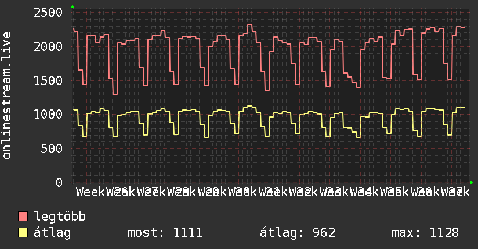Select the 'most: 1111' value text
478x249 pixels.
coord(165,233)
